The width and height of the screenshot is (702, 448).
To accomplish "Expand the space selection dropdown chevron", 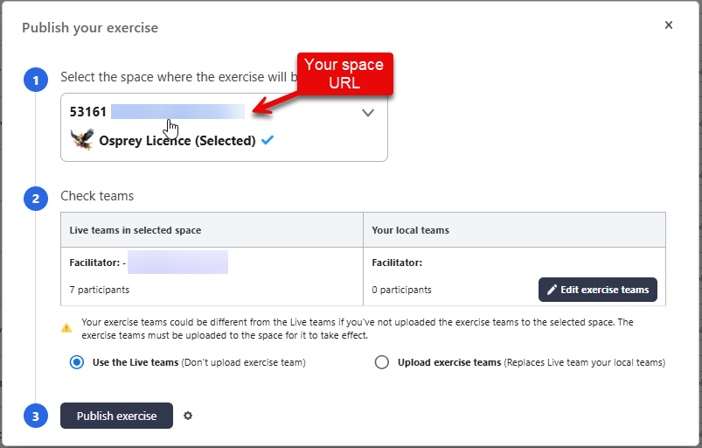I will click(368, 112).
